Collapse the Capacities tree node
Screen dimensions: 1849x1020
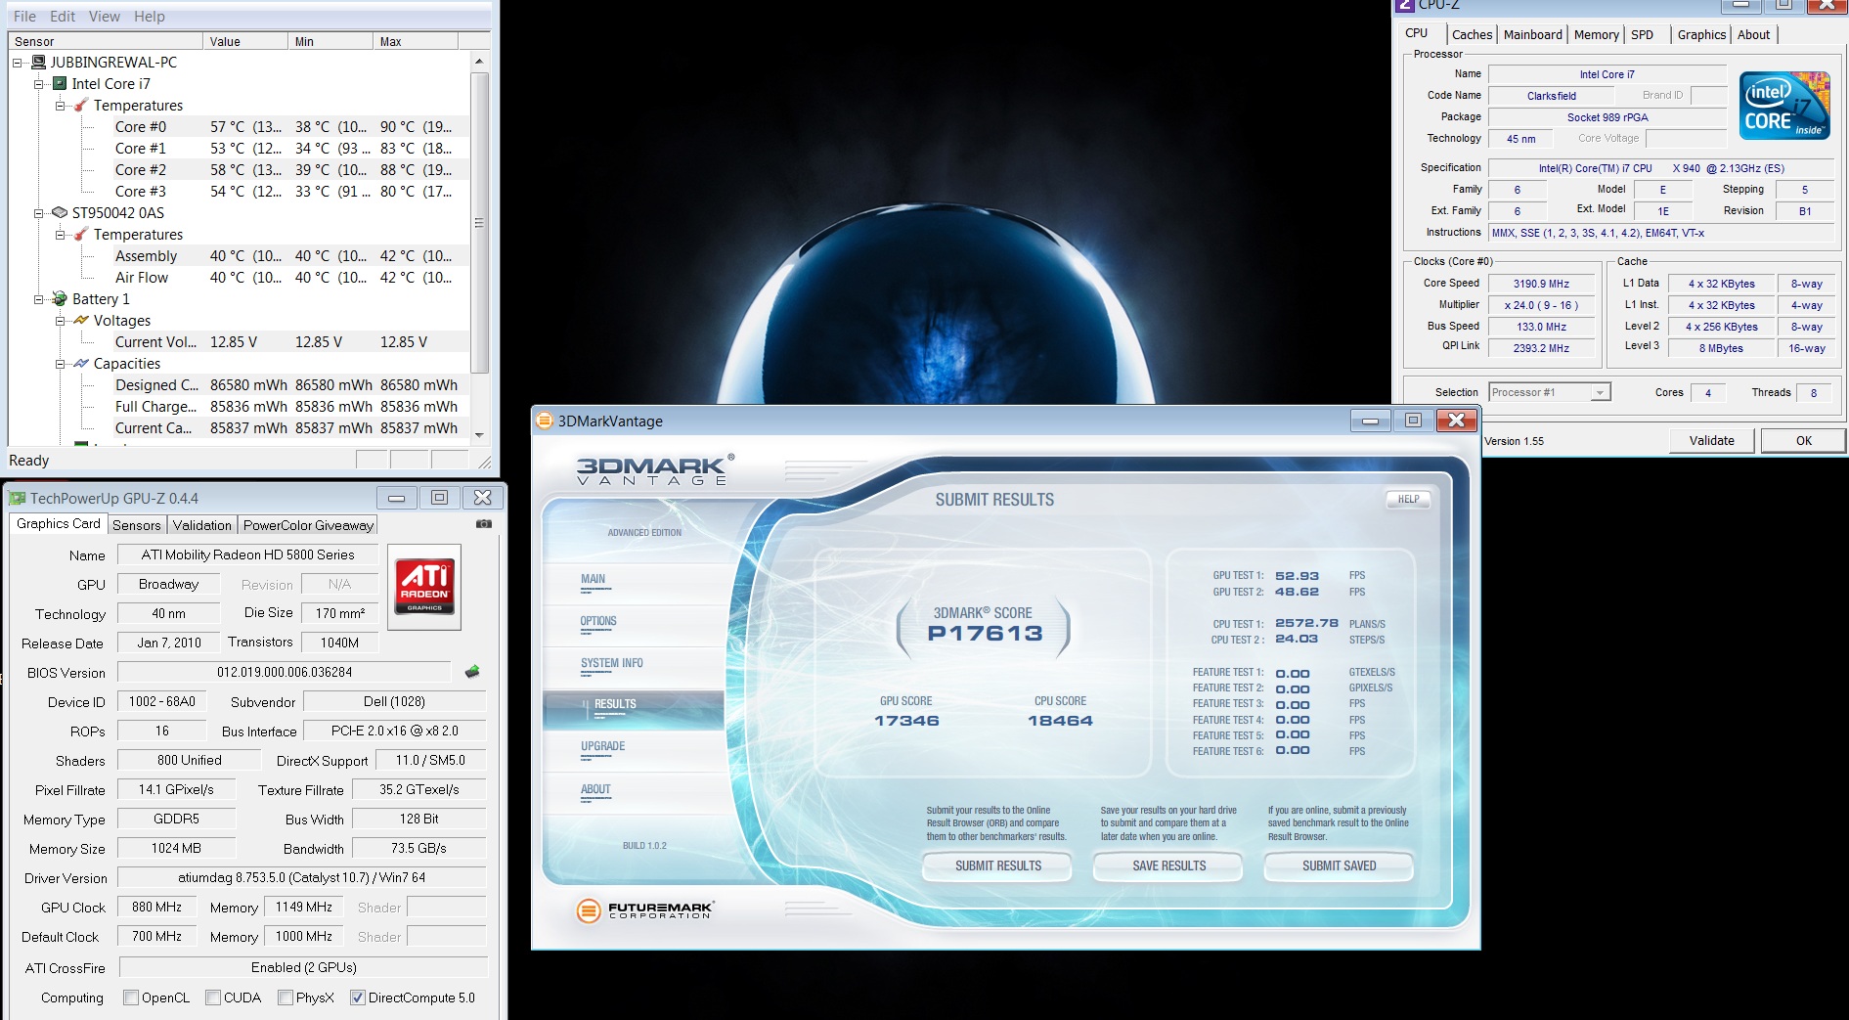pyautogui.click(x=61, y=364)
